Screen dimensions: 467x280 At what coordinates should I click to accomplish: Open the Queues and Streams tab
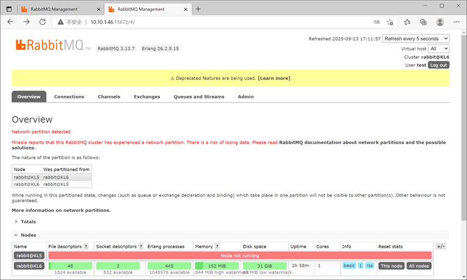(199, 97)
